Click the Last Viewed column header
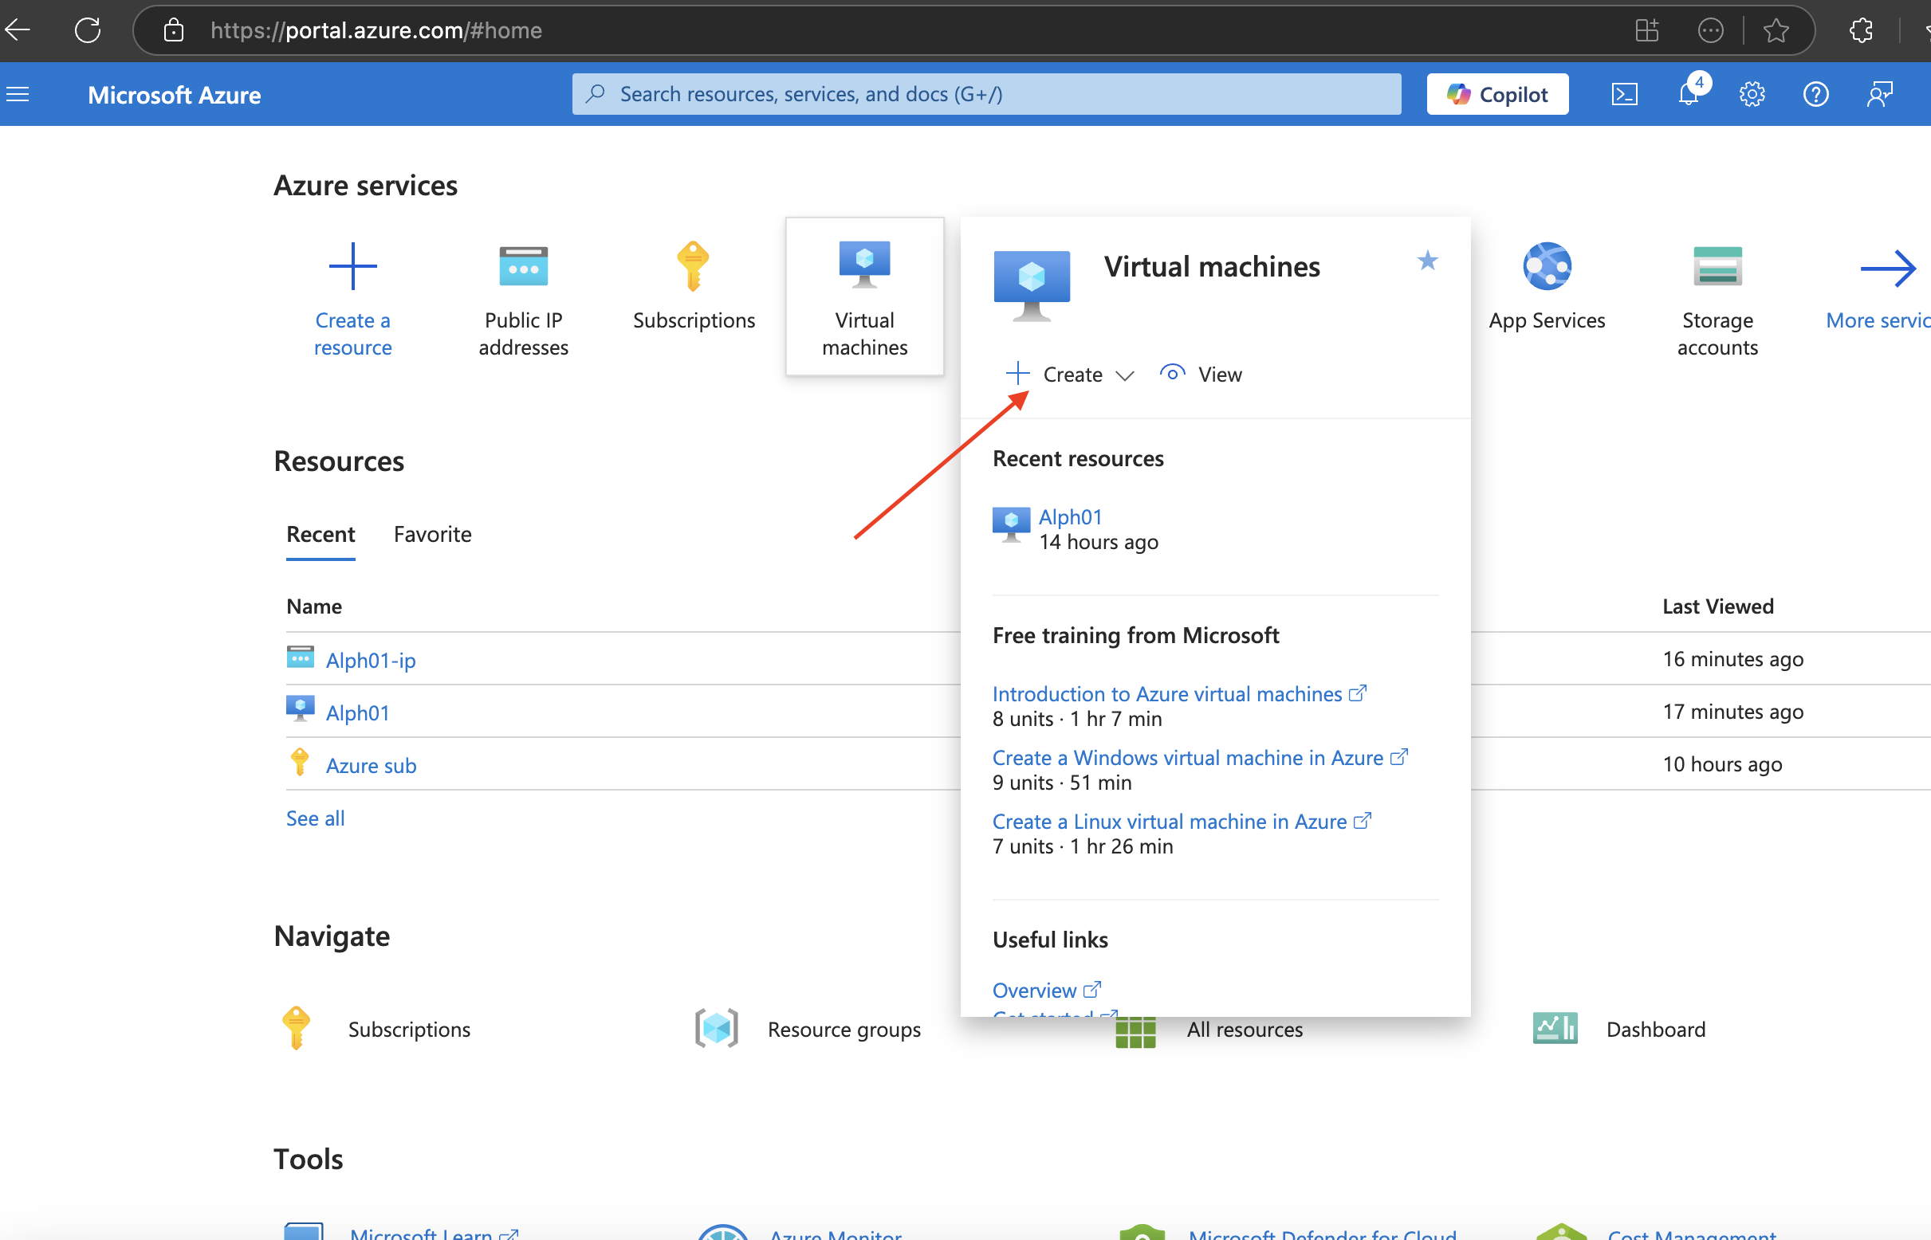Screen dimensions: 1931x1240 1717,606
